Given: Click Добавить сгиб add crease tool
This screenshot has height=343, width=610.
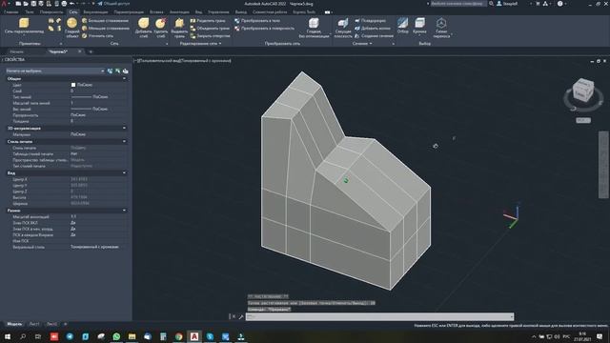Looking at the screenshot, I should [x=143, y=28].
